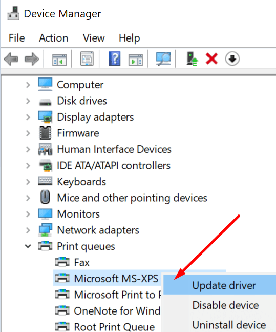Click the Keyboards label

coord(81,182)
